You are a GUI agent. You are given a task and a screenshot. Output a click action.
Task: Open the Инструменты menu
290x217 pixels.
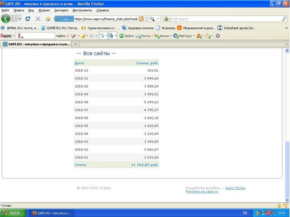click(x=82, y=10)
